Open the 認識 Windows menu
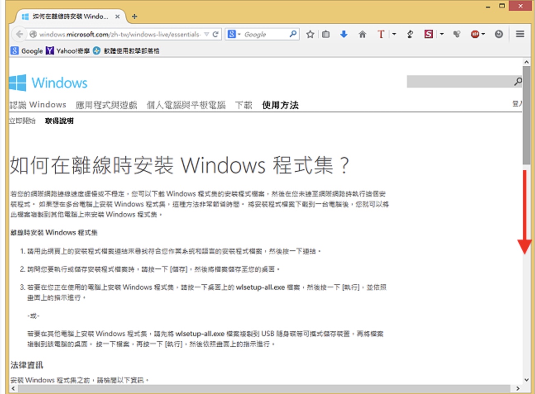 (x=38, y=105)
